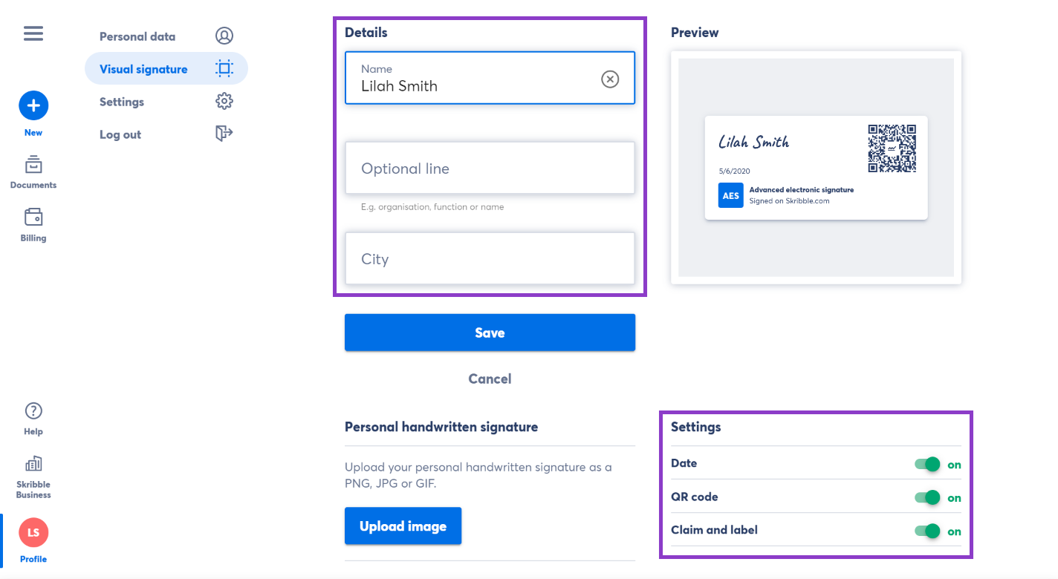The width and height of the screenshot is (1058, 579).
Task: Choose Log out from profile menu
Action: (120, 134)
